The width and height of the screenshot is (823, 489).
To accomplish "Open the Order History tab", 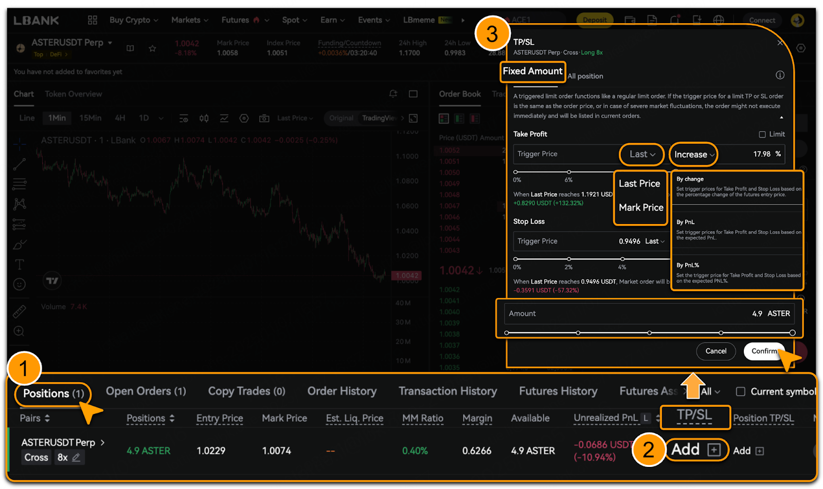I will tap(342, 391).
